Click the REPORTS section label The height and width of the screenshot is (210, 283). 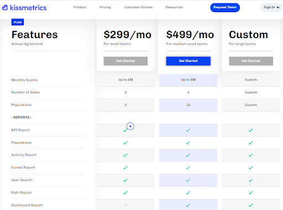[22, 117]
